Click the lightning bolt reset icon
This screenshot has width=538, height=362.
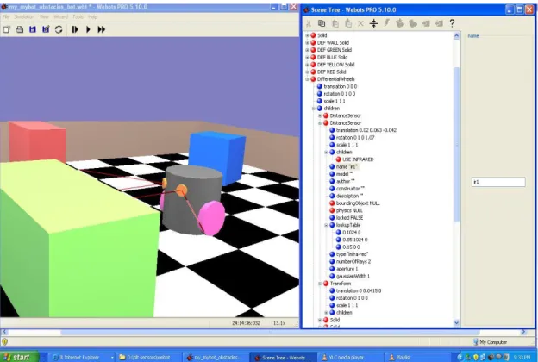[387, 23]
